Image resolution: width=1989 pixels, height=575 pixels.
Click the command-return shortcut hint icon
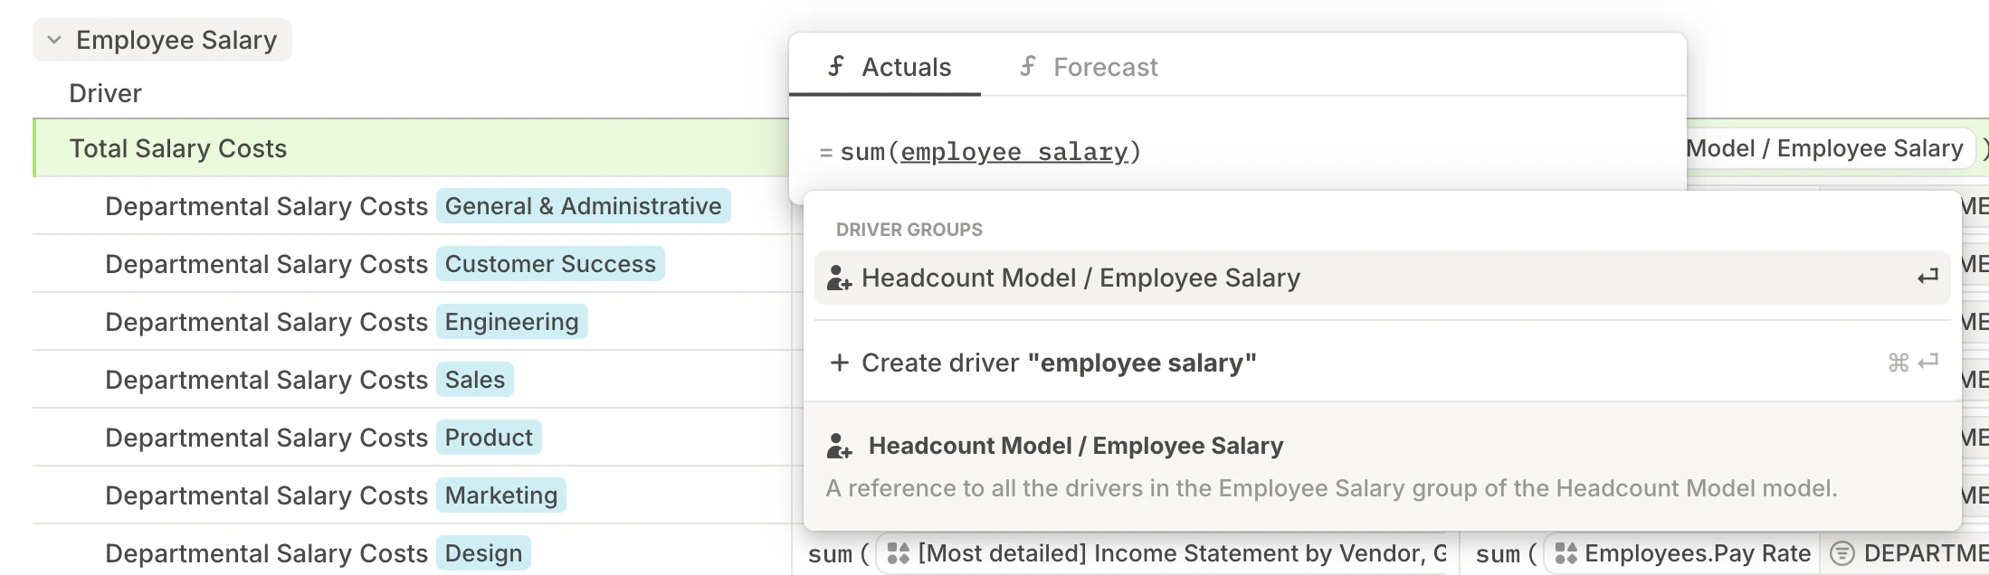coord(1913,363)
